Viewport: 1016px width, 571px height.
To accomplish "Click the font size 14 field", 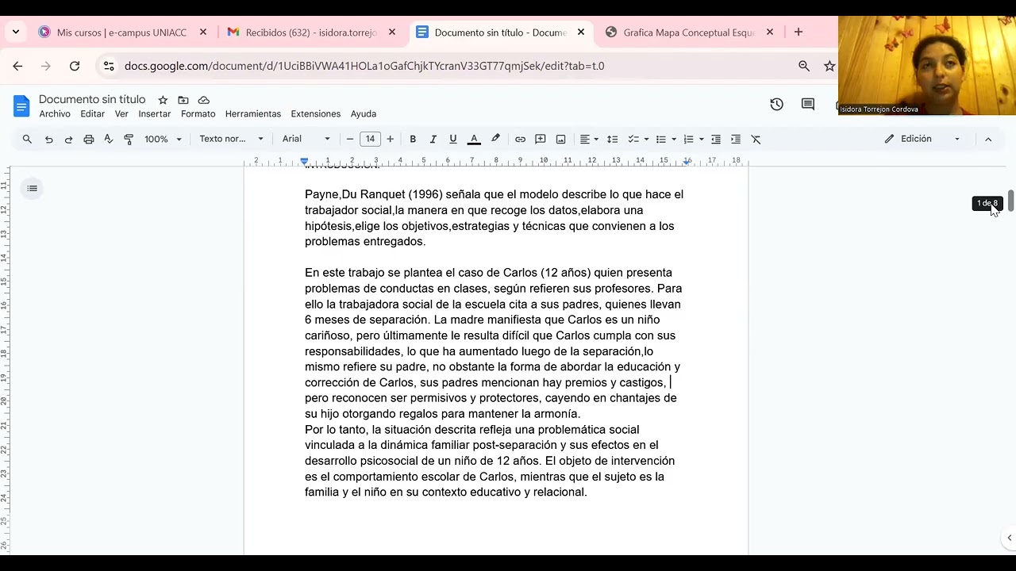I will (370, 139).
